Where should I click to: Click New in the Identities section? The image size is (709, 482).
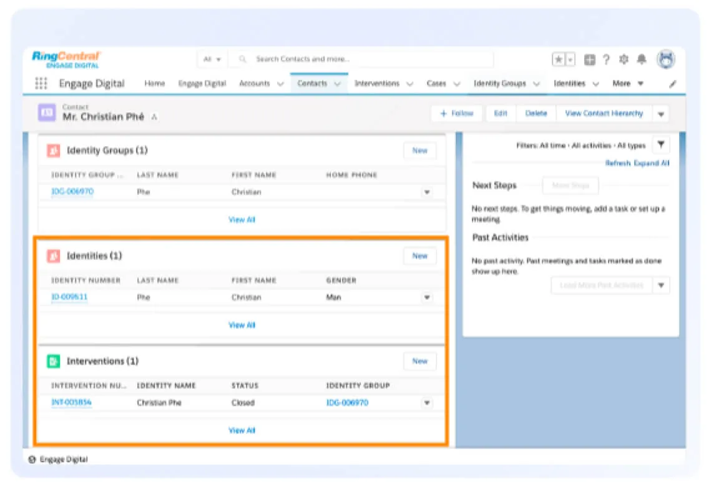tap(419, 256)
